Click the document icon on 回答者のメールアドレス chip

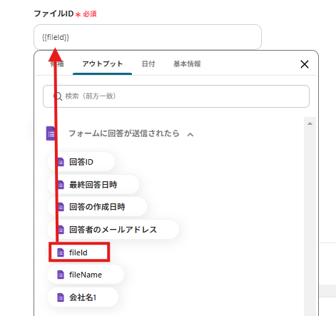(x=61, y=230)
